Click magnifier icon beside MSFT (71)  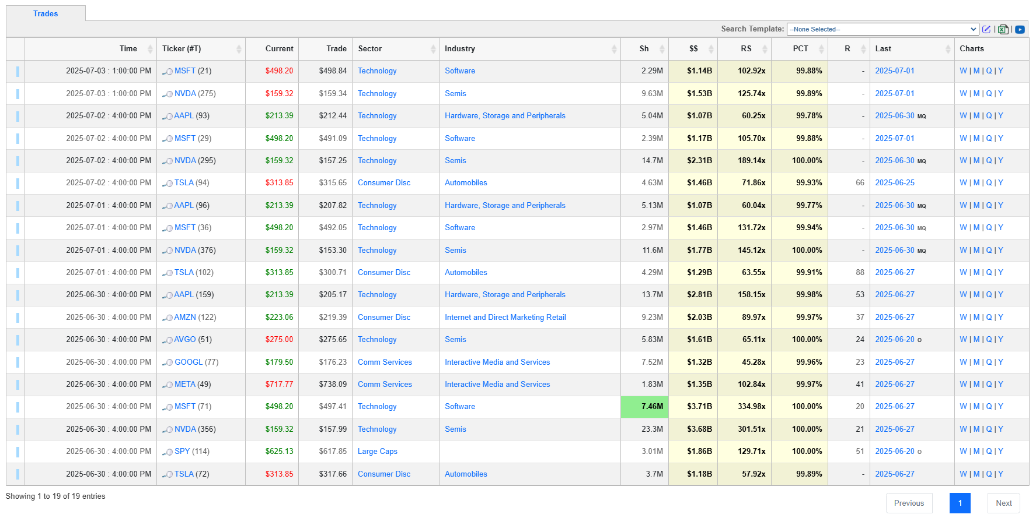click(x=168, y=407)
